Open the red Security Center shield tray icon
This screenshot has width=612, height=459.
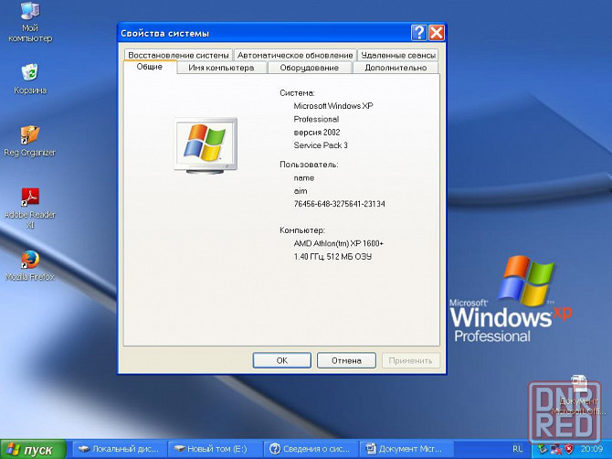click(x=569, y=448)
